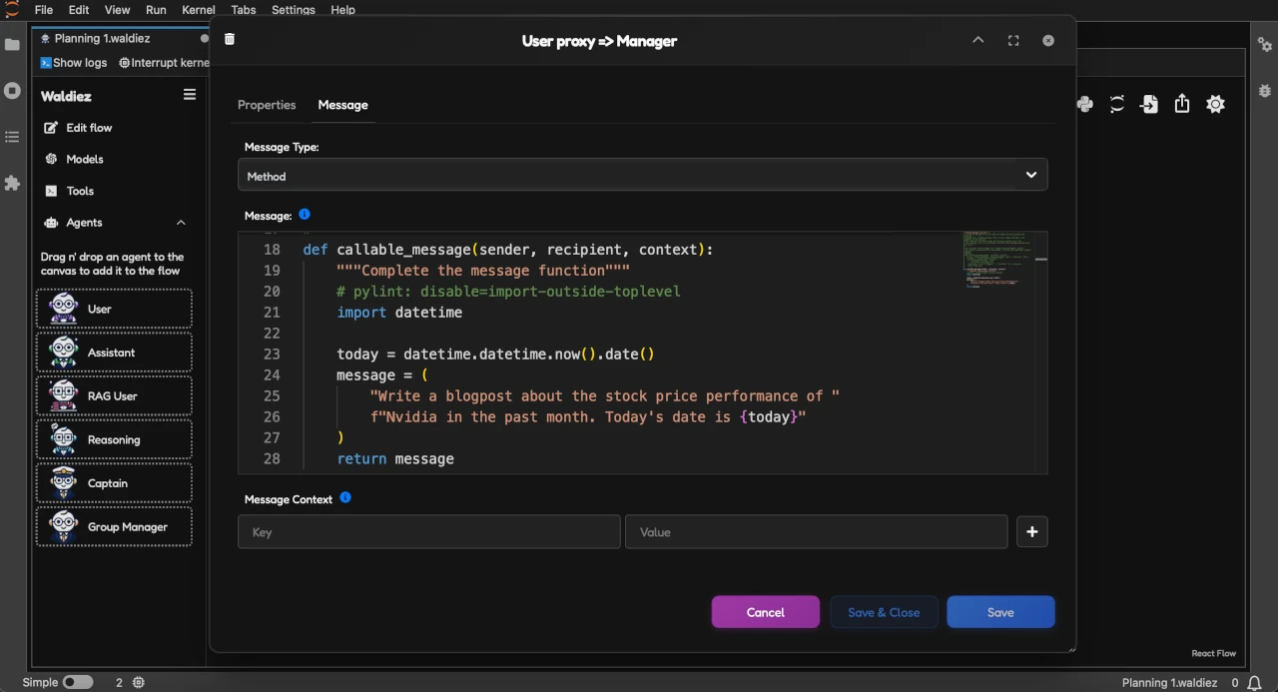Click the 'import datetime' code line
Screen dimensions: 1278x692
tap(399, 313)
